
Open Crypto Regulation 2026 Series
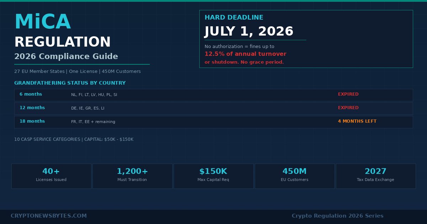(337, 216)
